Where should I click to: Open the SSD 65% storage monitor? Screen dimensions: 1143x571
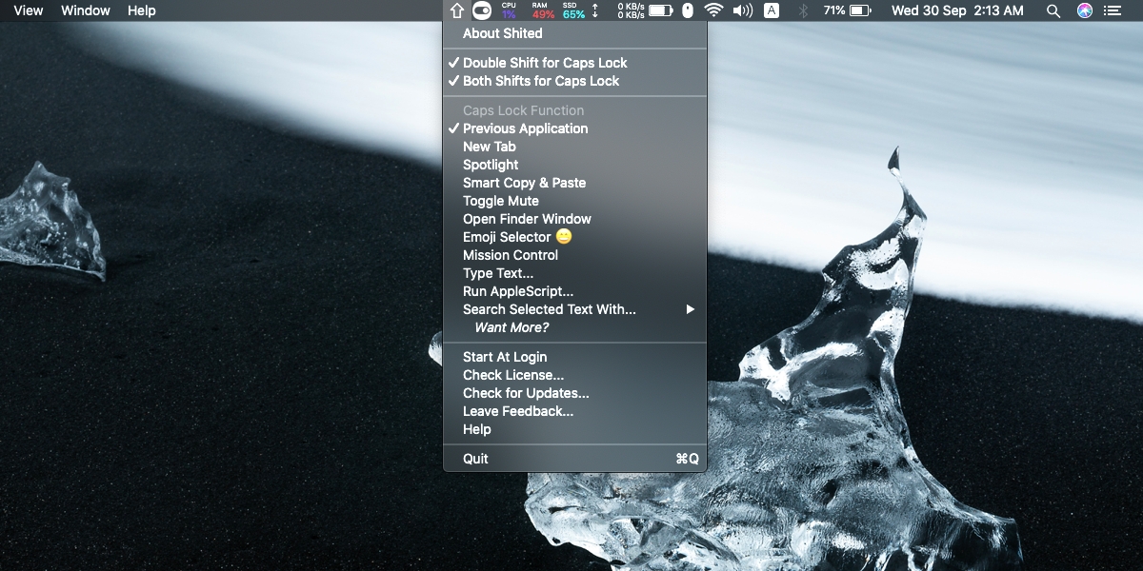point(569,10)
